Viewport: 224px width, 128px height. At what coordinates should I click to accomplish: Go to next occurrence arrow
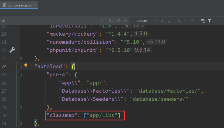click(x=162, y=21)
